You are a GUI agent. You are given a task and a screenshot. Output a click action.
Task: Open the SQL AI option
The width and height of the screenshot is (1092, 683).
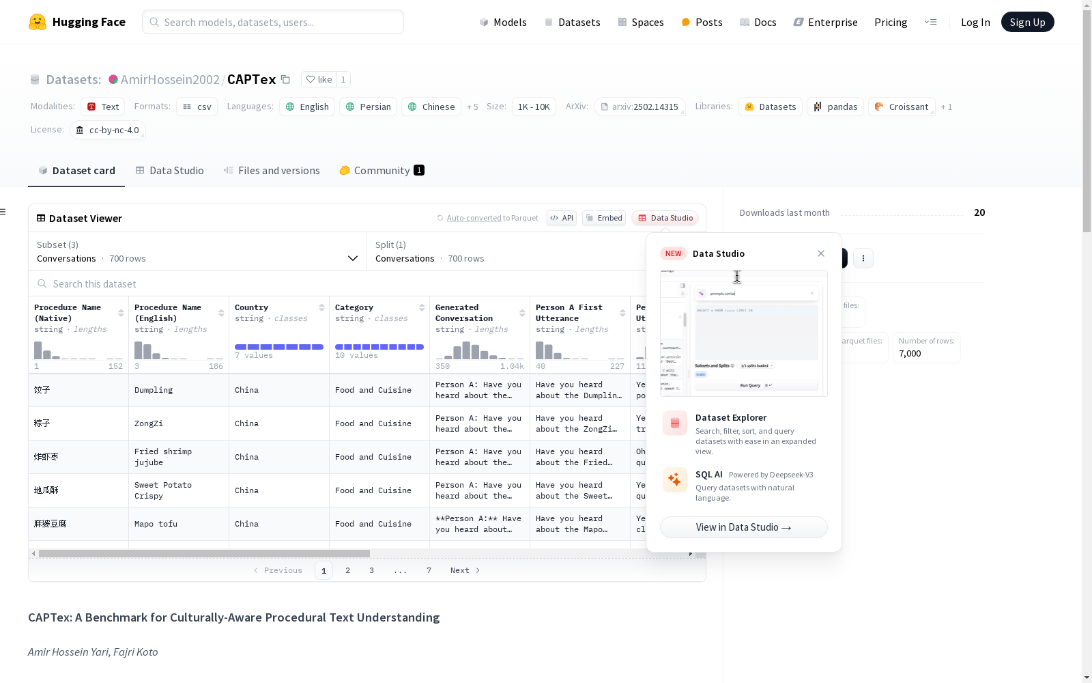[744, 486]
